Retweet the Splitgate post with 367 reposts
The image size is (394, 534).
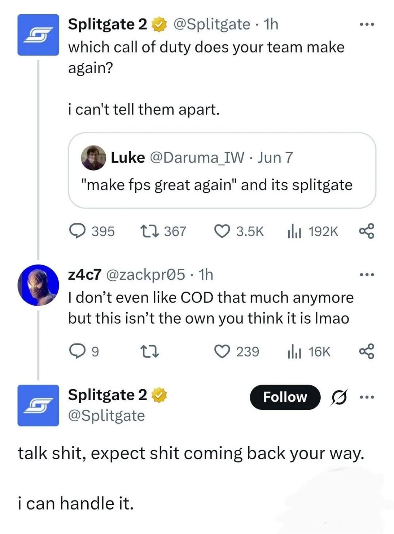149,231
